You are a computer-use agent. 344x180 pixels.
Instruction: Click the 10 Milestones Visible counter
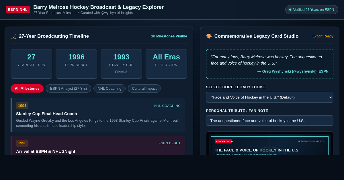[169, 36]
